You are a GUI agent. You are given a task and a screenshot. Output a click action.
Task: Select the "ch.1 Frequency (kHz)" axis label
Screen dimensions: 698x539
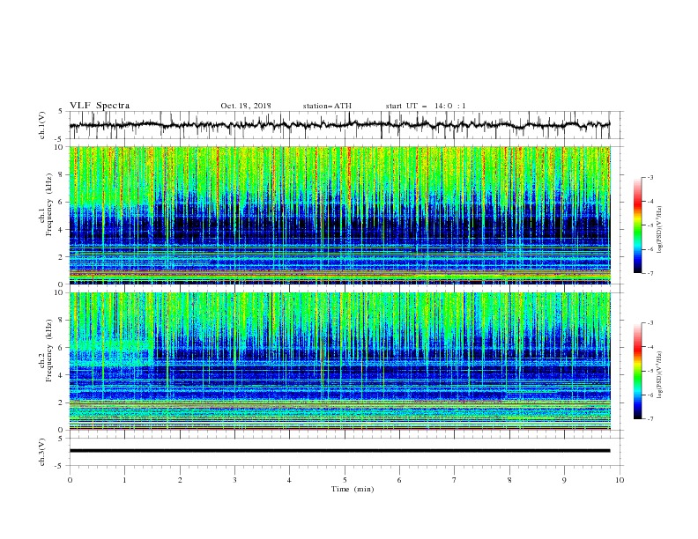[x=46, y=204]
